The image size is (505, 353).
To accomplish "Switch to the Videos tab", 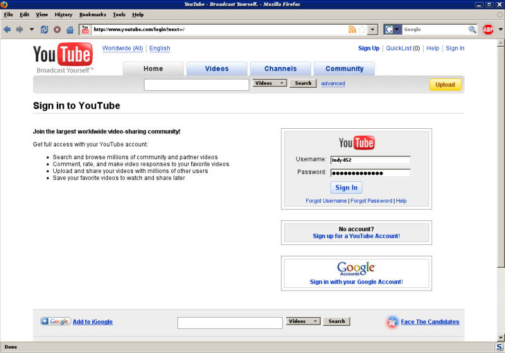I will pyautogui.click(x=217, y=69).
